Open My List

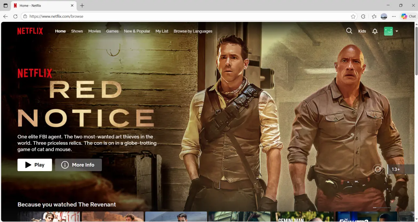(x=162, y=31)
